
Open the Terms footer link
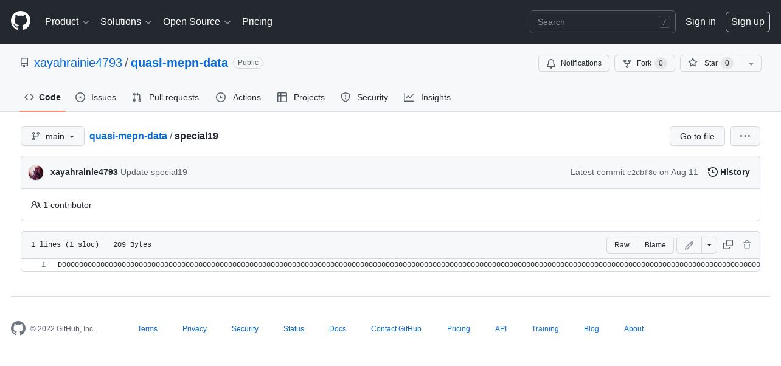[147, 329]
